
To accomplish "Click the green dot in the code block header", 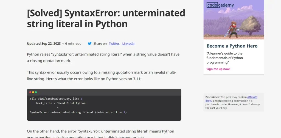I will coord(36,92).
